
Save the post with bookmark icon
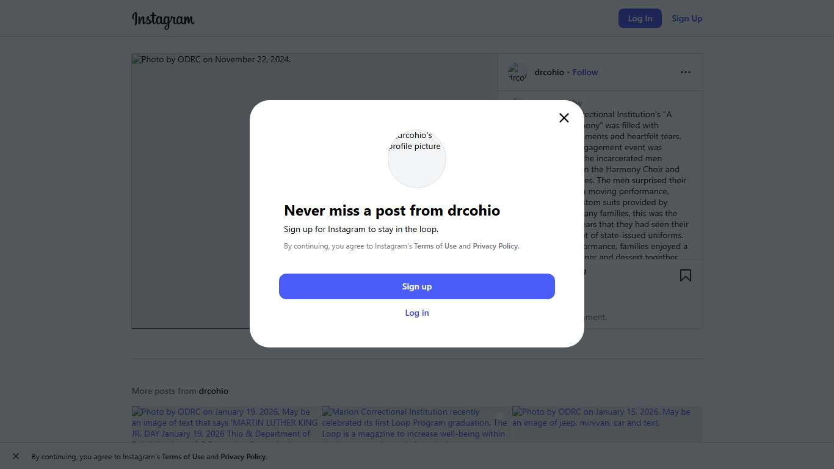[686, 275]
